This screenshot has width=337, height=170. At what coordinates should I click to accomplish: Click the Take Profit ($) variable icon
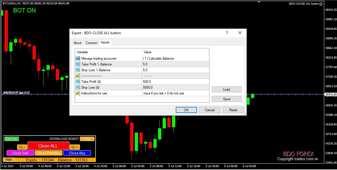coord(78,82)
